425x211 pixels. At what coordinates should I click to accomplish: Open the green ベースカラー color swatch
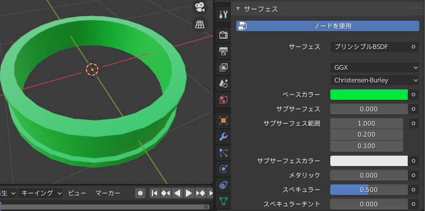369,95
